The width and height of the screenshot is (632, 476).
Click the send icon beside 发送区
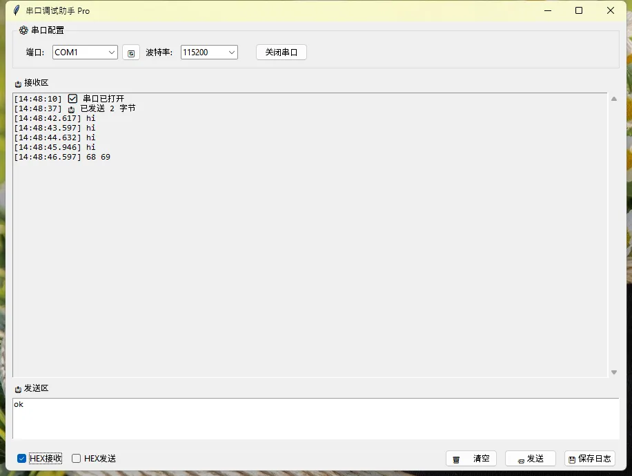click(18, 389)
